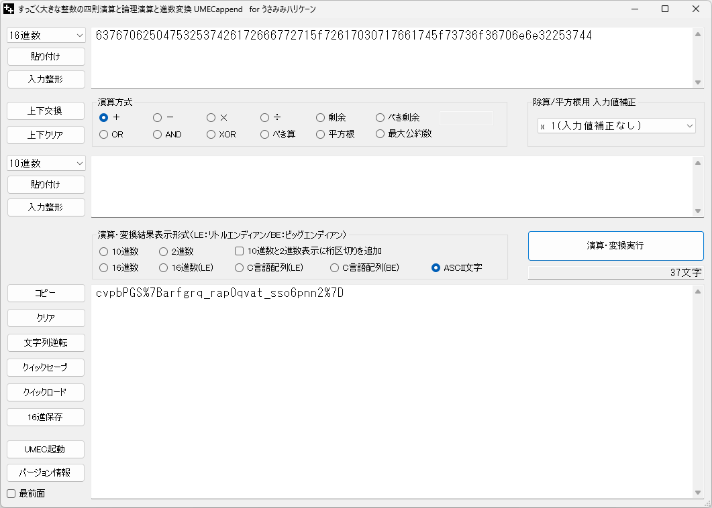Open the second input base dropdown (10進数)
This screenshot has width=712, height=508.
46,163
